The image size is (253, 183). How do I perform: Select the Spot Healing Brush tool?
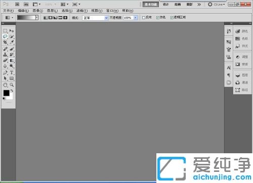click(x=5, y=49)
